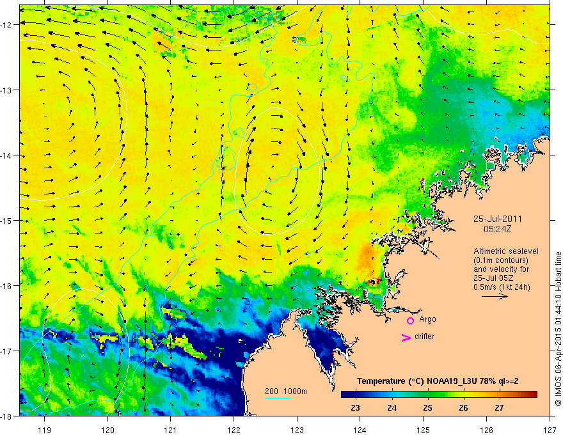Image resolution: width=563 pixels, height=435 pixels.
Task: Click the 0.5m/s velocity reference arrow
Action: 495,296
